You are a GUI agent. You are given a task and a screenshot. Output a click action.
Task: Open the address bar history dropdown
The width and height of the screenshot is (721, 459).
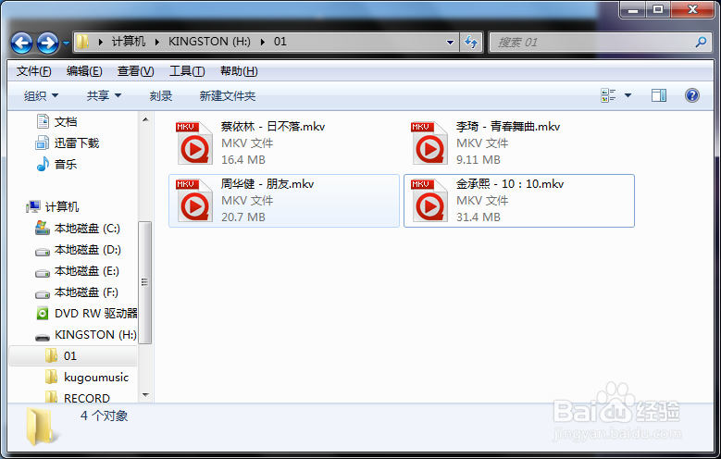450,43
